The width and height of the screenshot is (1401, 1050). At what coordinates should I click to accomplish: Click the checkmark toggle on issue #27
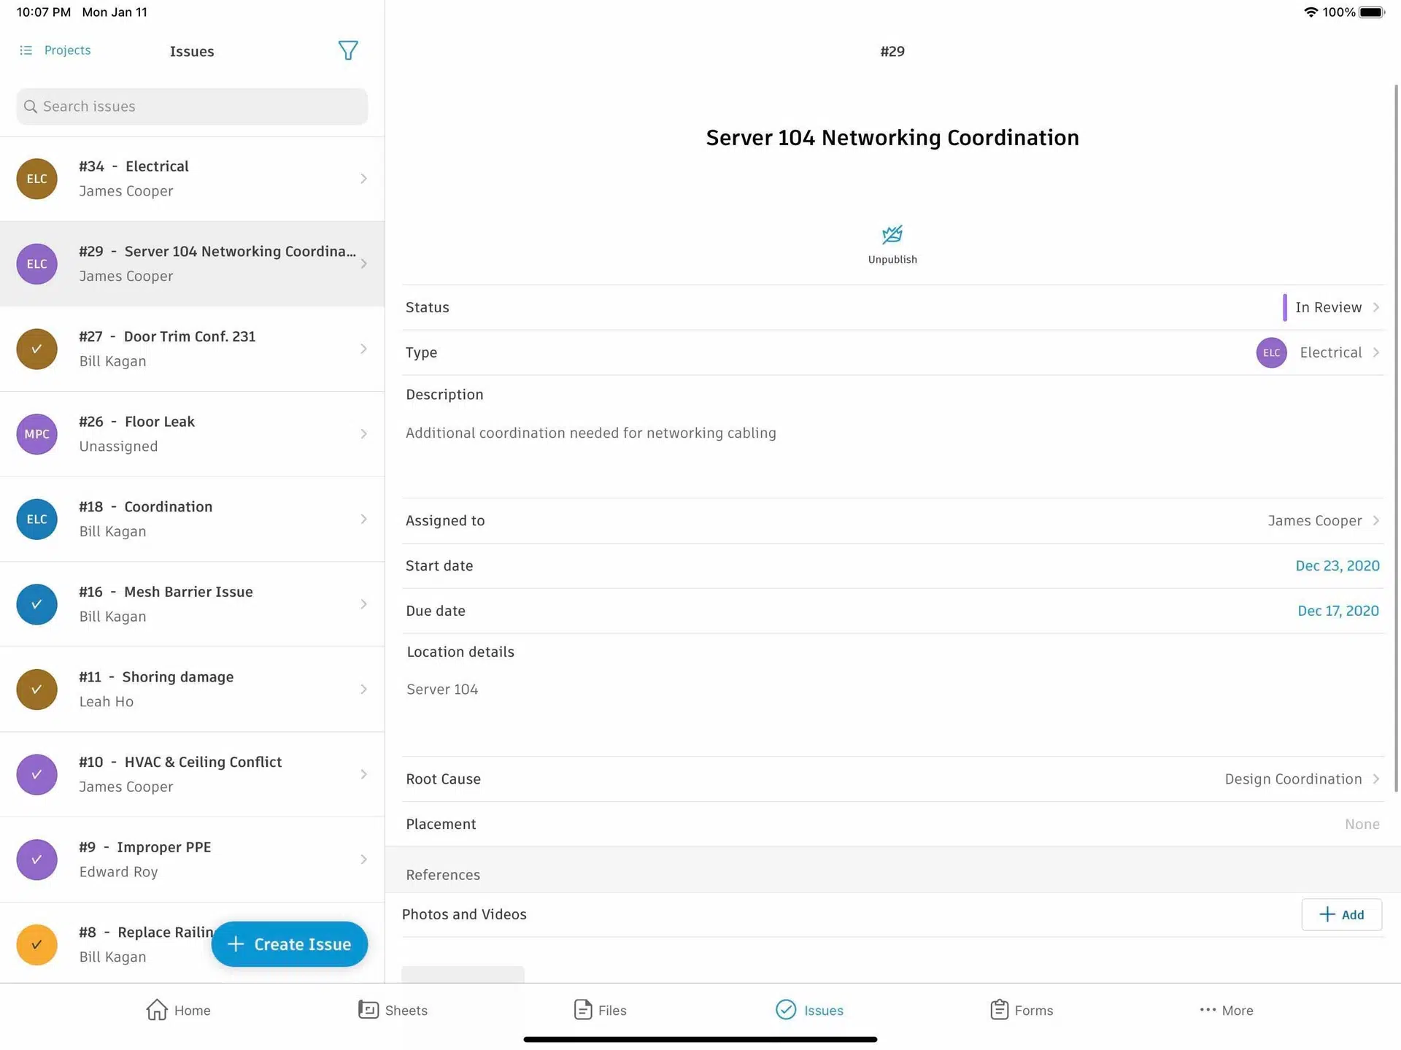click(36, 349)
